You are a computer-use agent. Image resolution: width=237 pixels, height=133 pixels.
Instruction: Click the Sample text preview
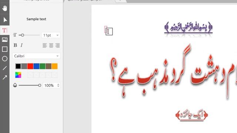pyautogui.click(x=36, y=19)
